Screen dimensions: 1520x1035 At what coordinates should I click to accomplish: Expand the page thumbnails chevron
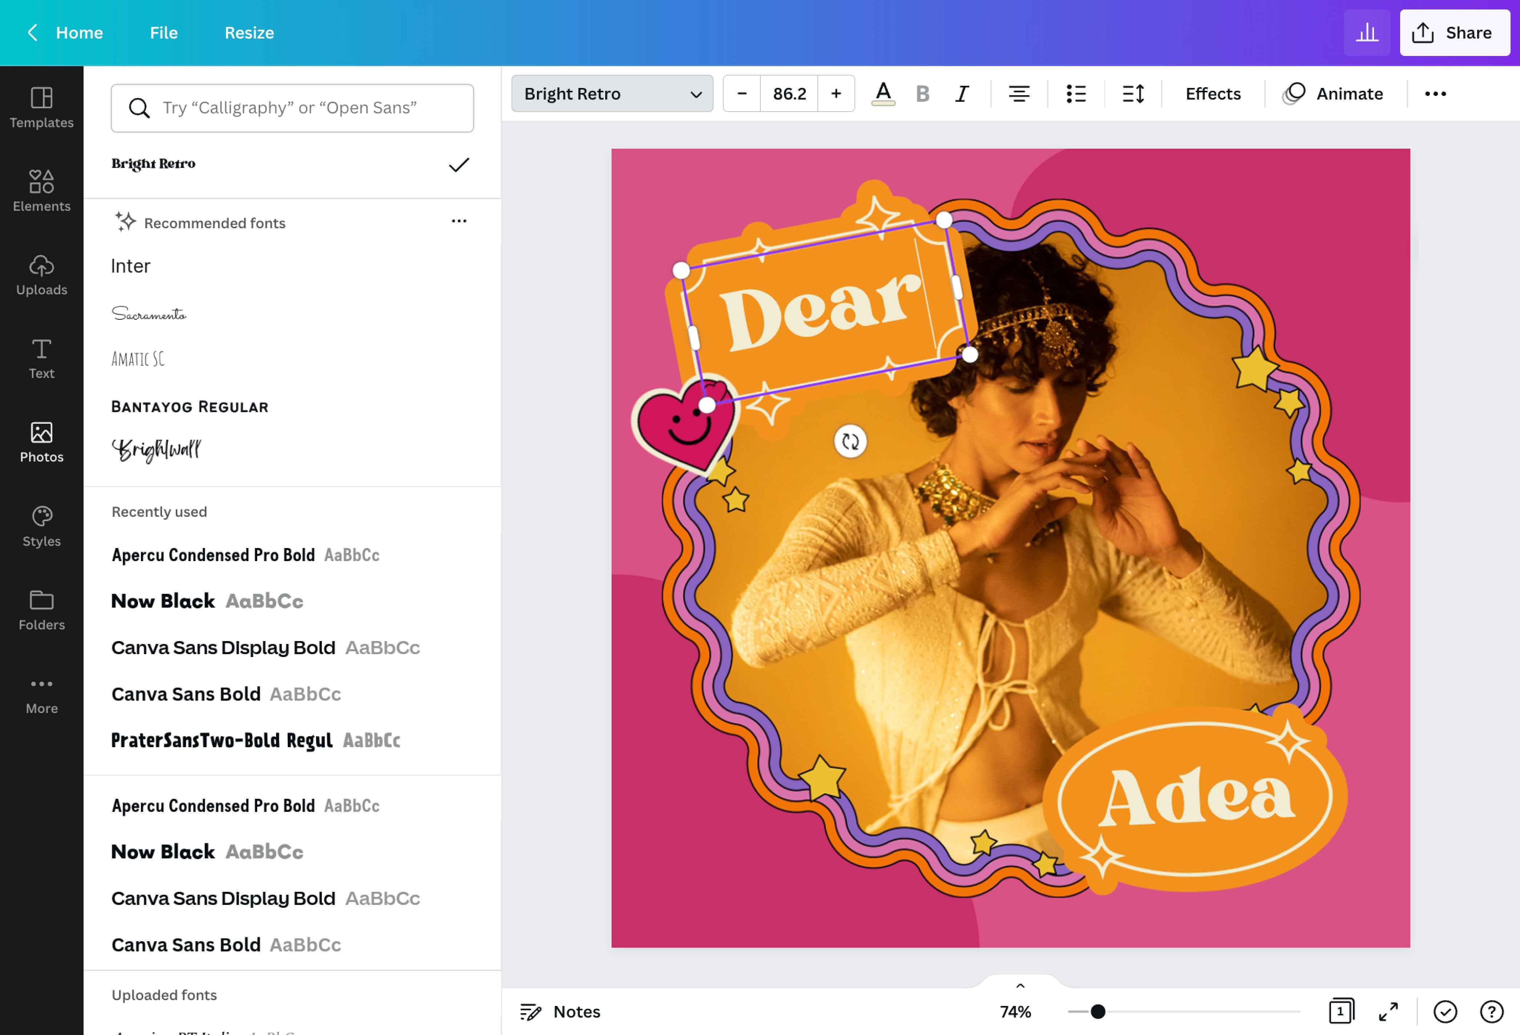1020,985
